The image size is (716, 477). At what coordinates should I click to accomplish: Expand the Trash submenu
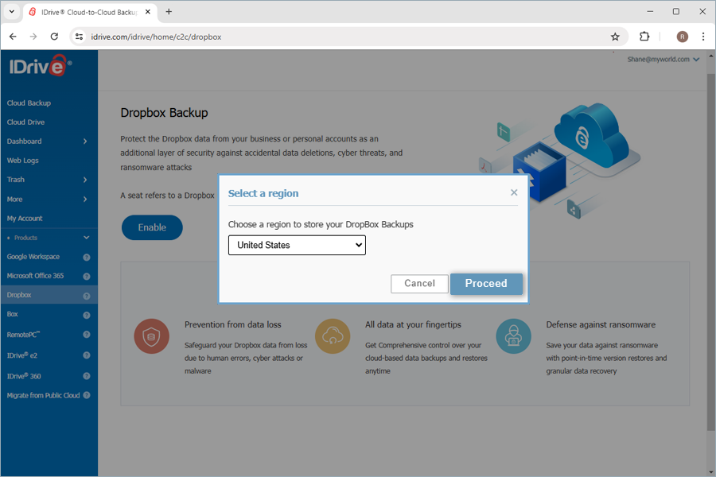(85, 180)
